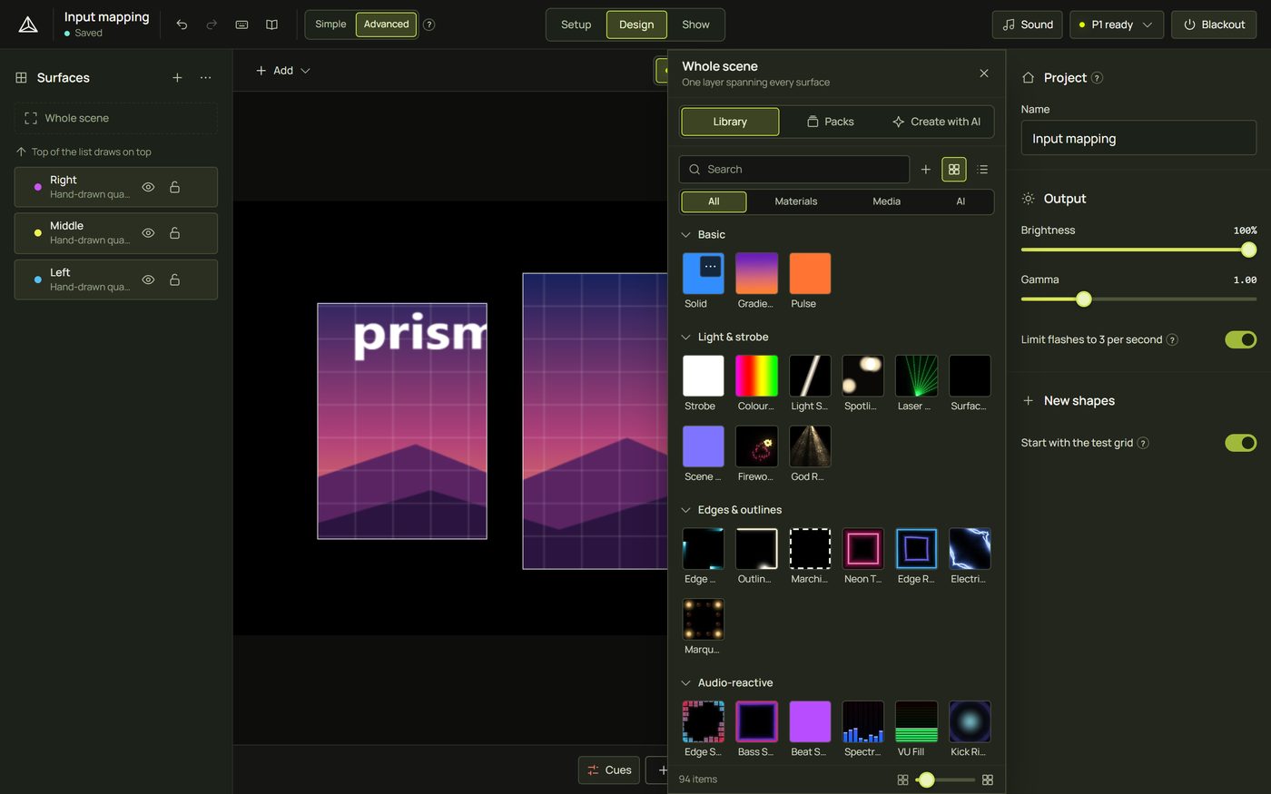Image resolution: width=1271 pixels, height=794 pixels.
Task: Hide the Right surface with eye icon
Action: tap(148, 187)
